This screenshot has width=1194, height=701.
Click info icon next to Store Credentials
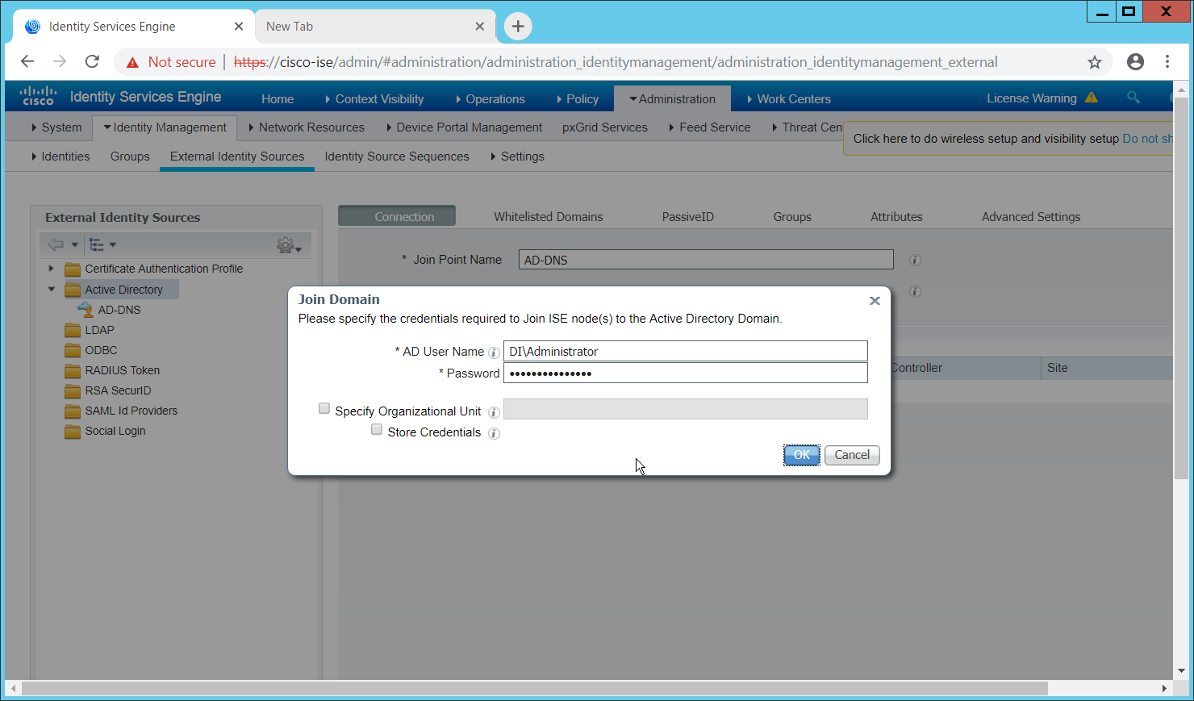[x=494, y=433]
